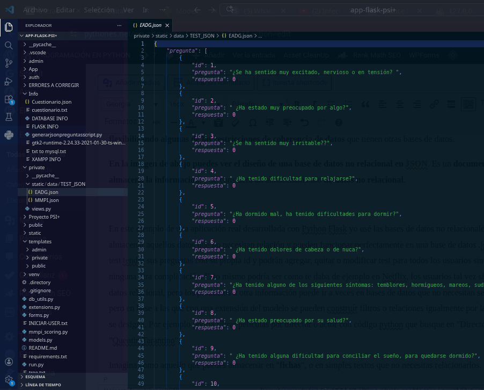Open the Extensions view
The width and height of the screenshot is (484, 390).
coord(9,99)
